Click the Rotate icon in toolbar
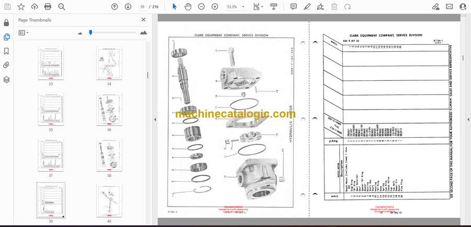The width and height of the screenshot is (471, 227). point(347,7)
